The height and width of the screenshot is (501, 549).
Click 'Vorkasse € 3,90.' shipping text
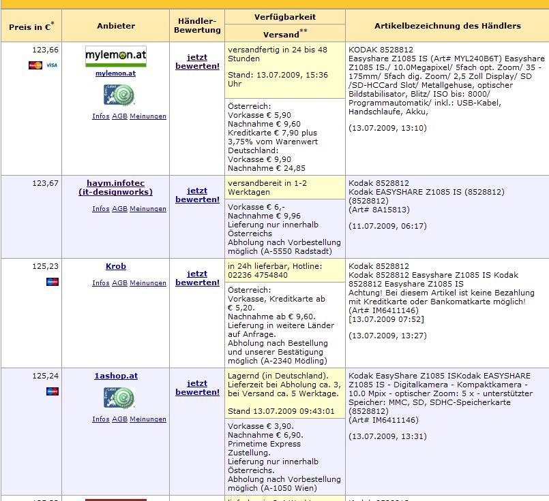pyautogui.click(x=261, y=426)
